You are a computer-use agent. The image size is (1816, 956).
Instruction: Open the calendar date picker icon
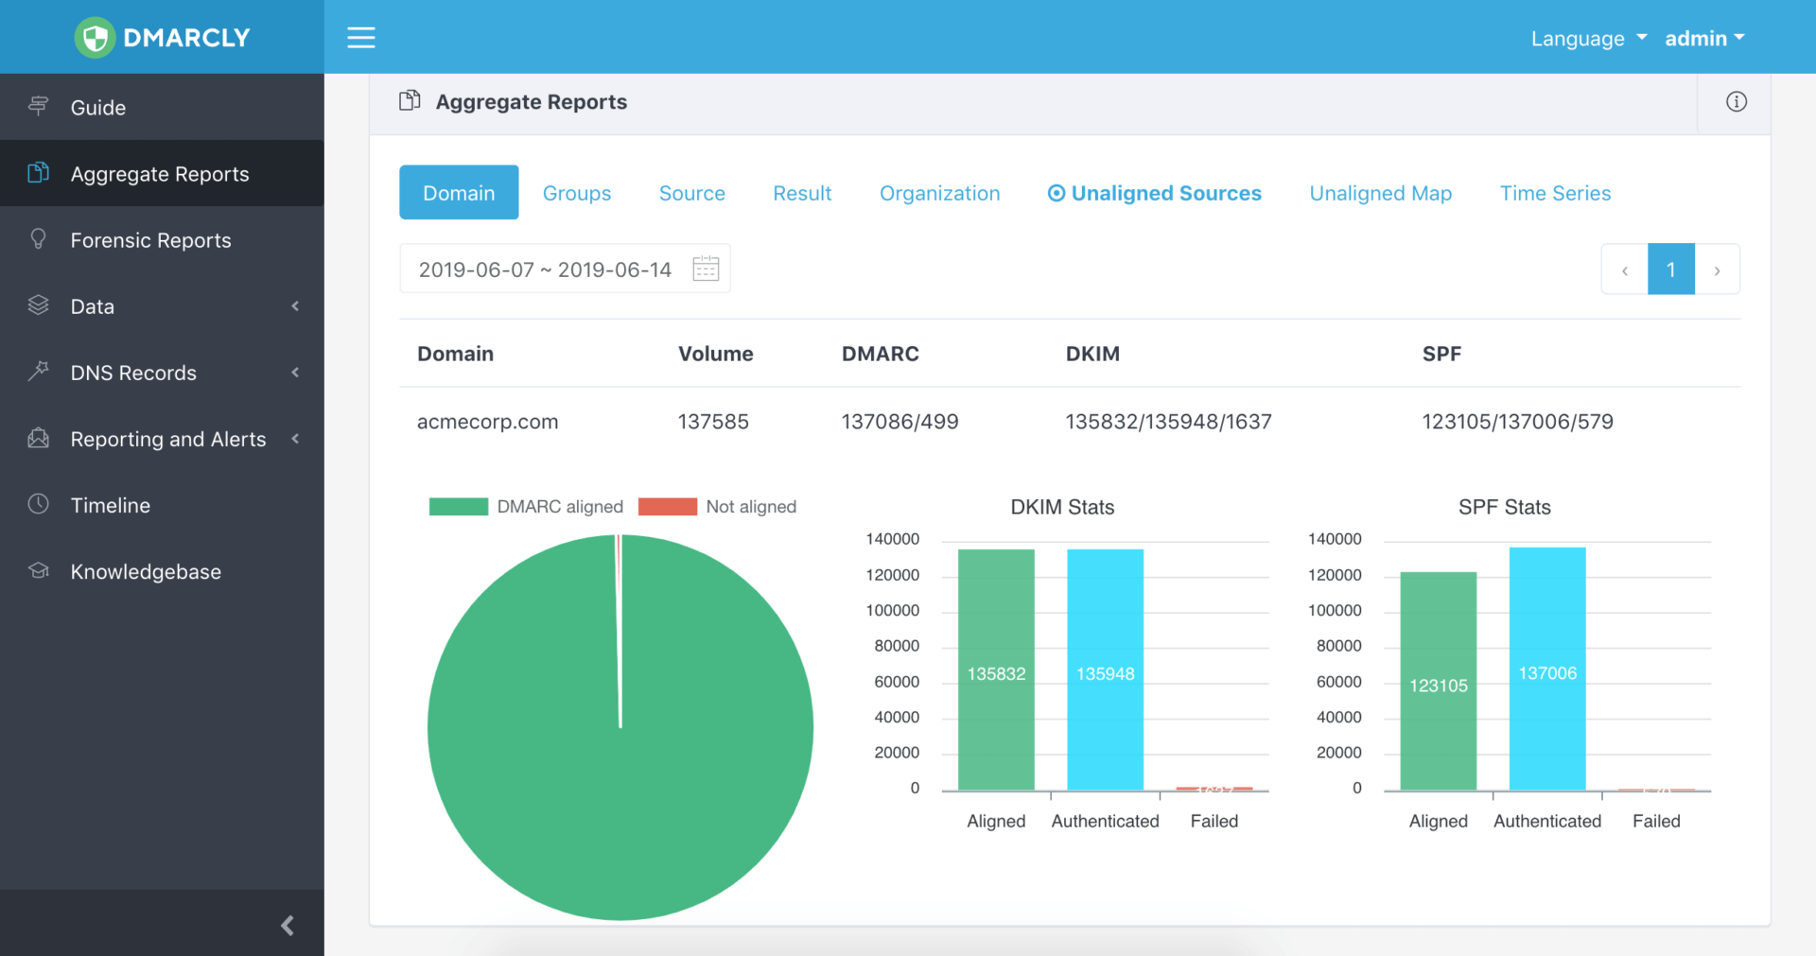(x=706, y=269)
